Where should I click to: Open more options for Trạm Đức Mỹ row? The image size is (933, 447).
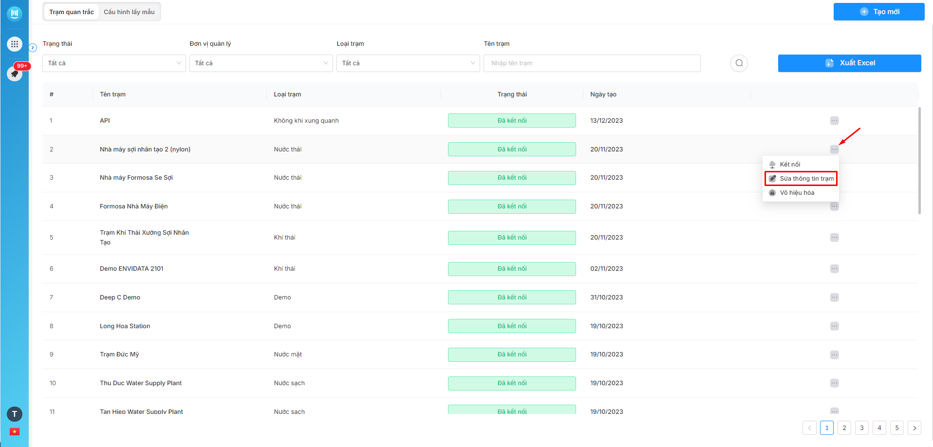tap(835, 354)
